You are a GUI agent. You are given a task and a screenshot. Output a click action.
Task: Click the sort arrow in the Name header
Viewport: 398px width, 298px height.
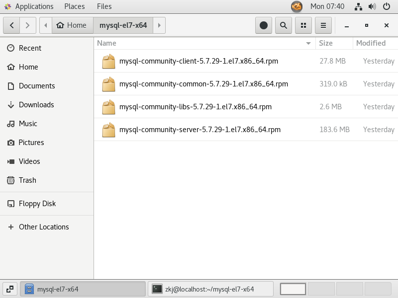[x=308, y=43]
